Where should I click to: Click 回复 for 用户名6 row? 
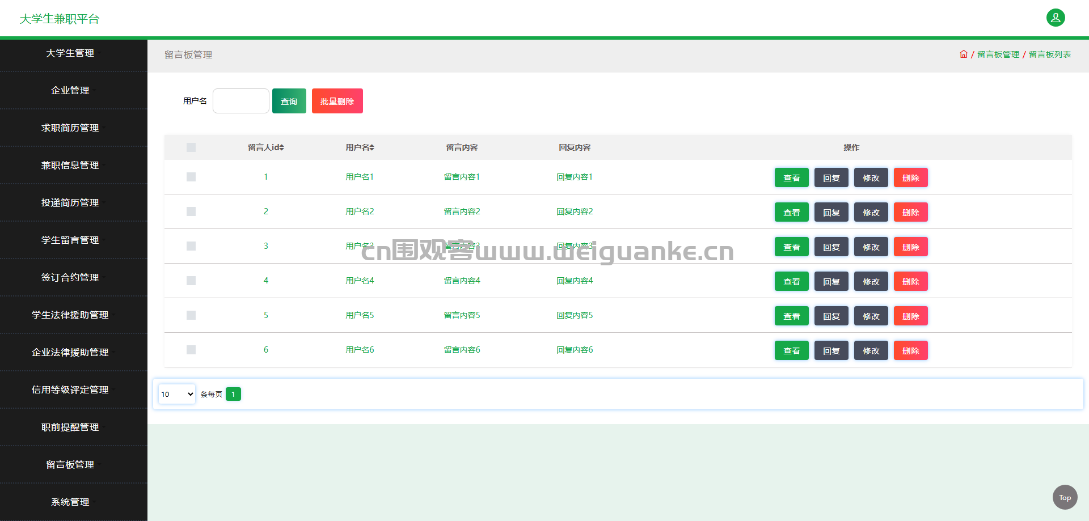click(831, 350)
